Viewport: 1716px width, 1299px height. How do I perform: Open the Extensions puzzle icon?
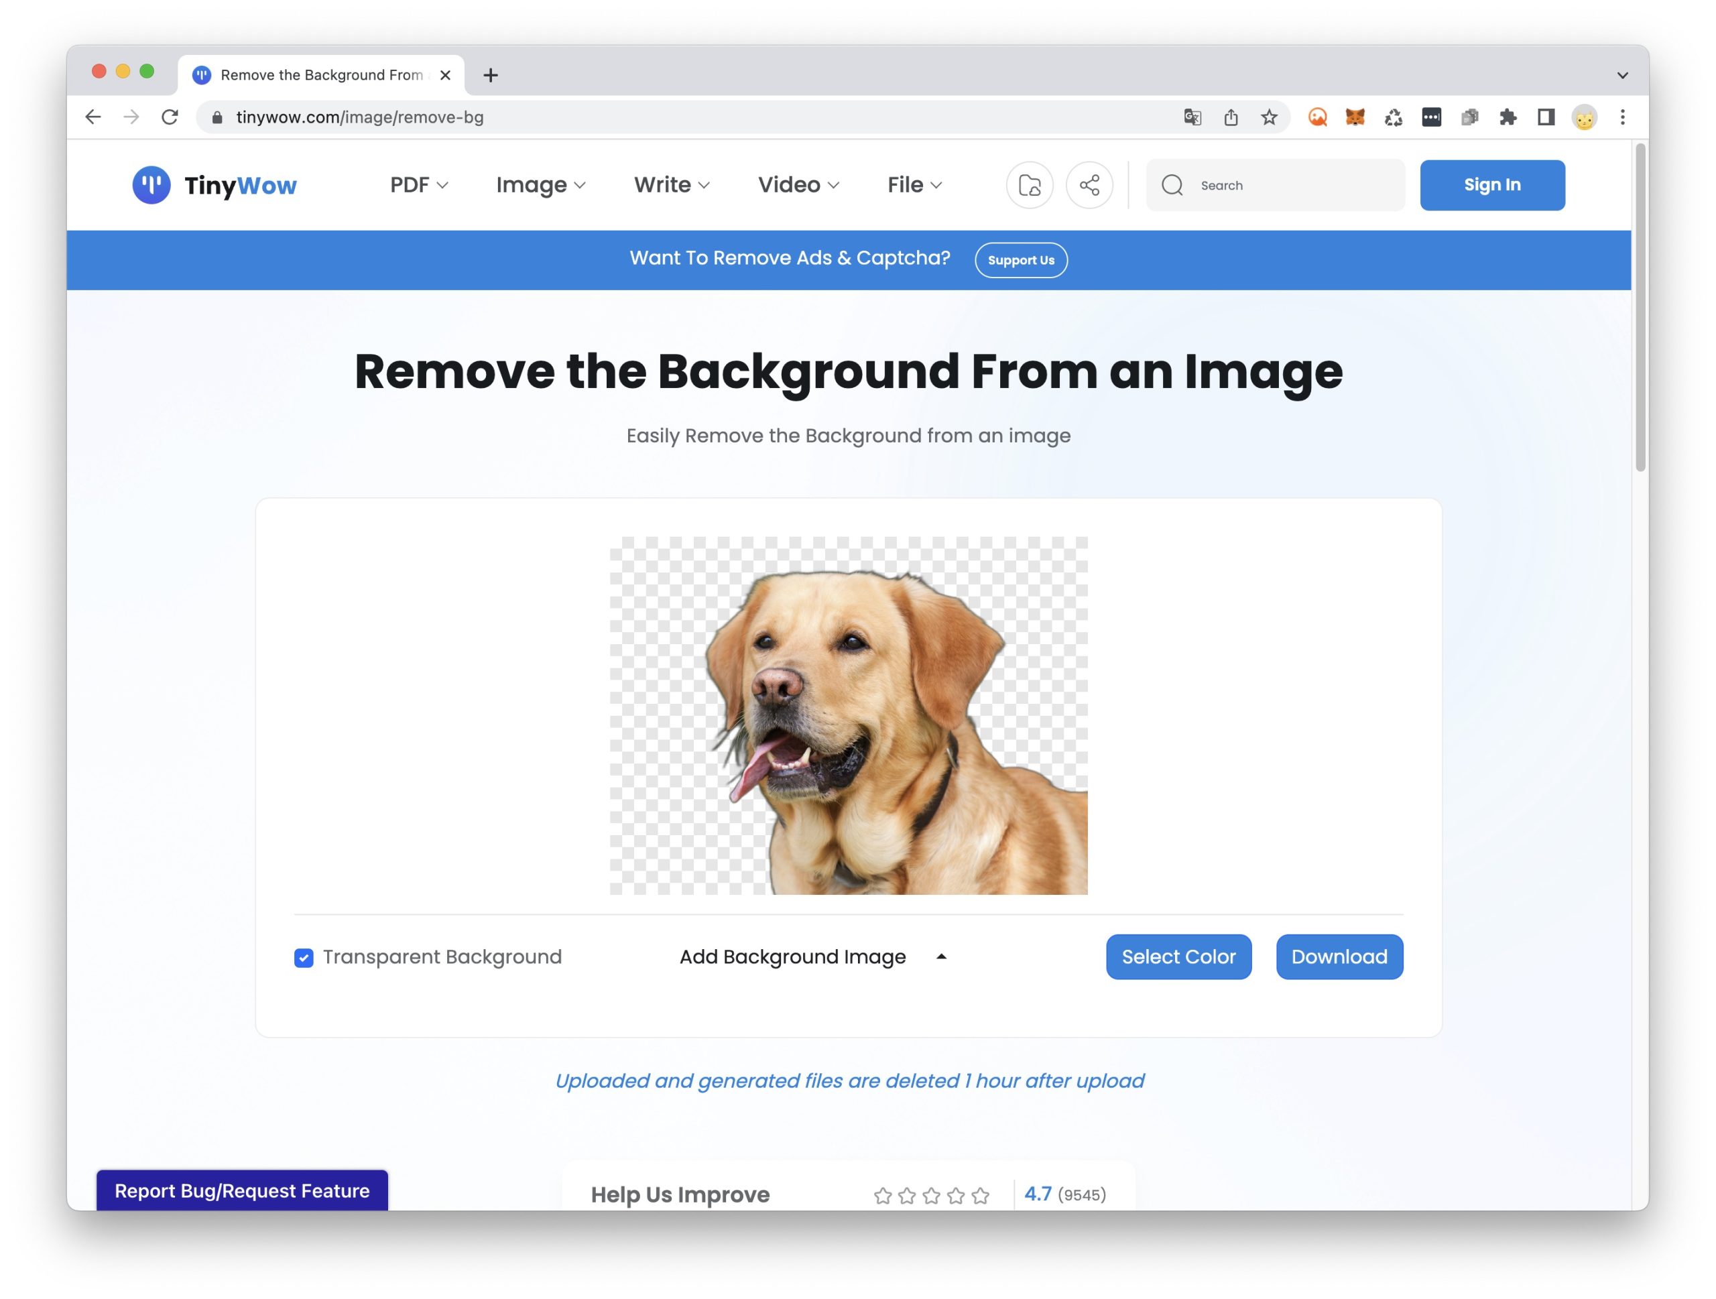pyautogui.click(x=1508, y=117)
